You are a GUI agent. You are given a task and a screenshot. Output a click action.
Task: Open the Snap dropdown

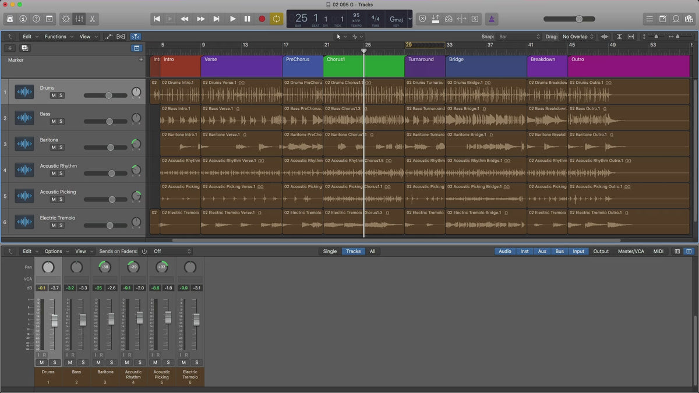coord(518,37)
